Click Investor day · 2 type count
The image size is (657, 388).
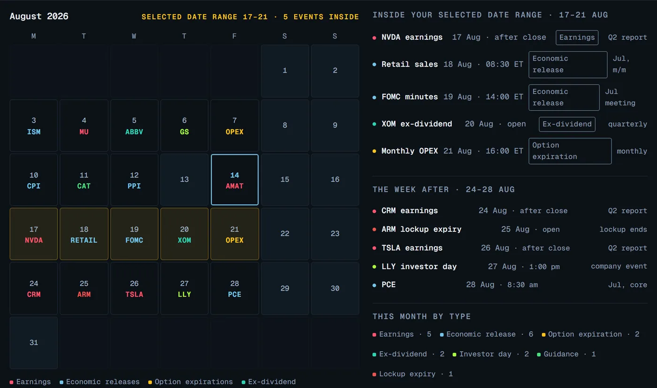491,354
